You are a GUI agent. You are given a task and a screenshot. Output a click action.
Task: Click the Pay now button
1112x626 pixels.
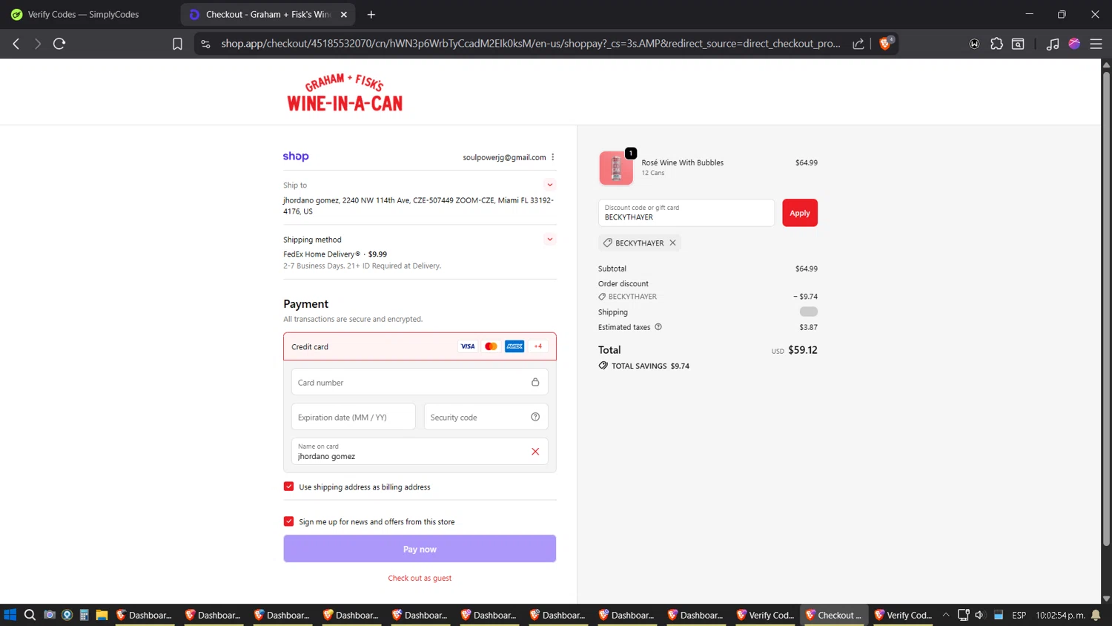420,549
